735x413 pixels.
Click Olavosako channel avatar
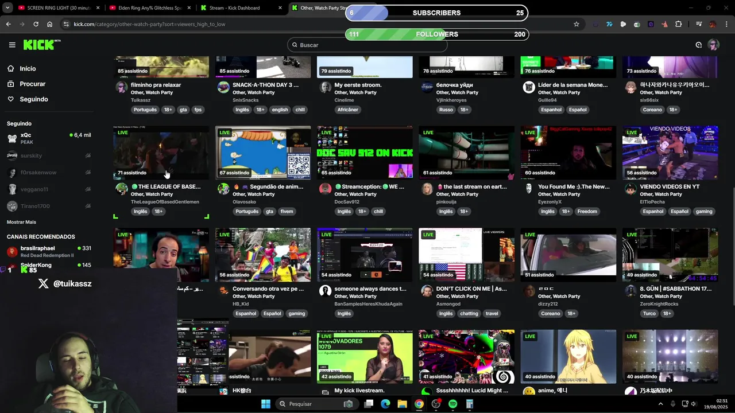(x=223, y=189)
